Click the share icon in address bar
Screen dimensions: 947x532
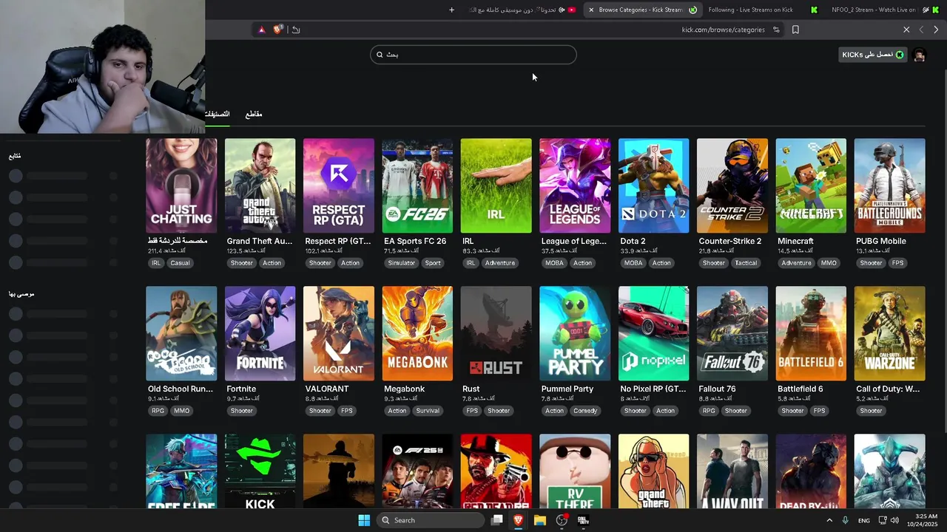[296, 30]
